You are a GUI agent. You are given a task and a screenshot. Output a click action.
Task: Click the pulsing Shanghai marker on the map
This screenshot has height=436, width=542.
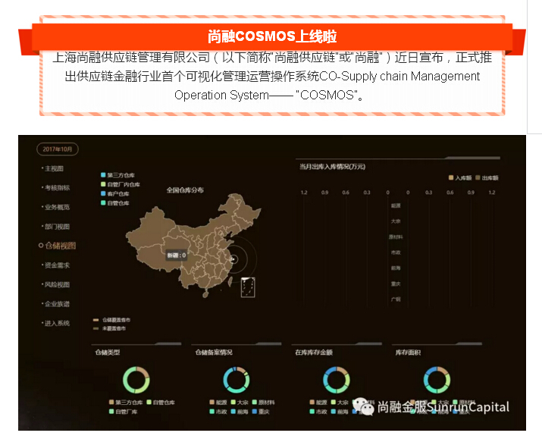click(x=234, y=259)
